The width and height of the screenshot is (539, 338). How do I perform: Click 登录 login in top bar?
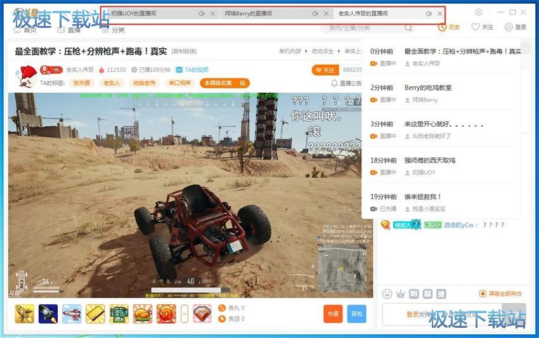516,27
